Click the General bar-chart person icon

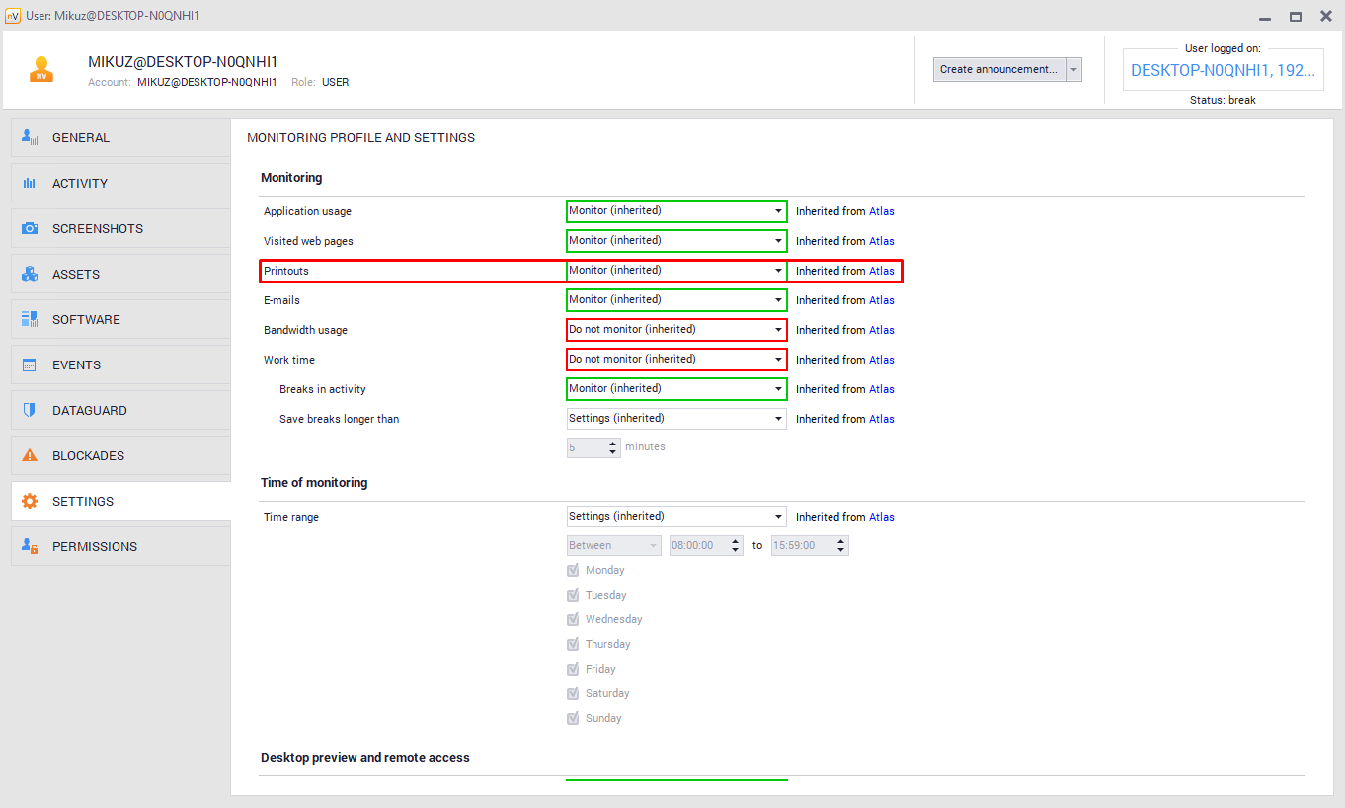coord(30,137)
